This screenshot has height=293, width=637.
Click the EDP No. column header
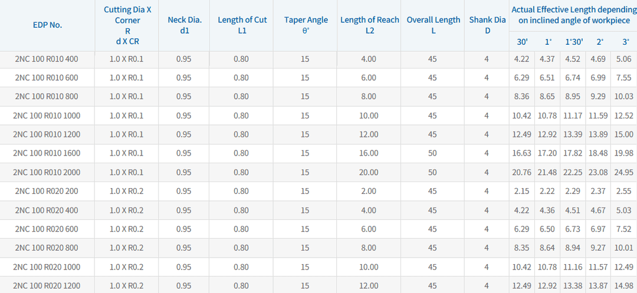47,25
